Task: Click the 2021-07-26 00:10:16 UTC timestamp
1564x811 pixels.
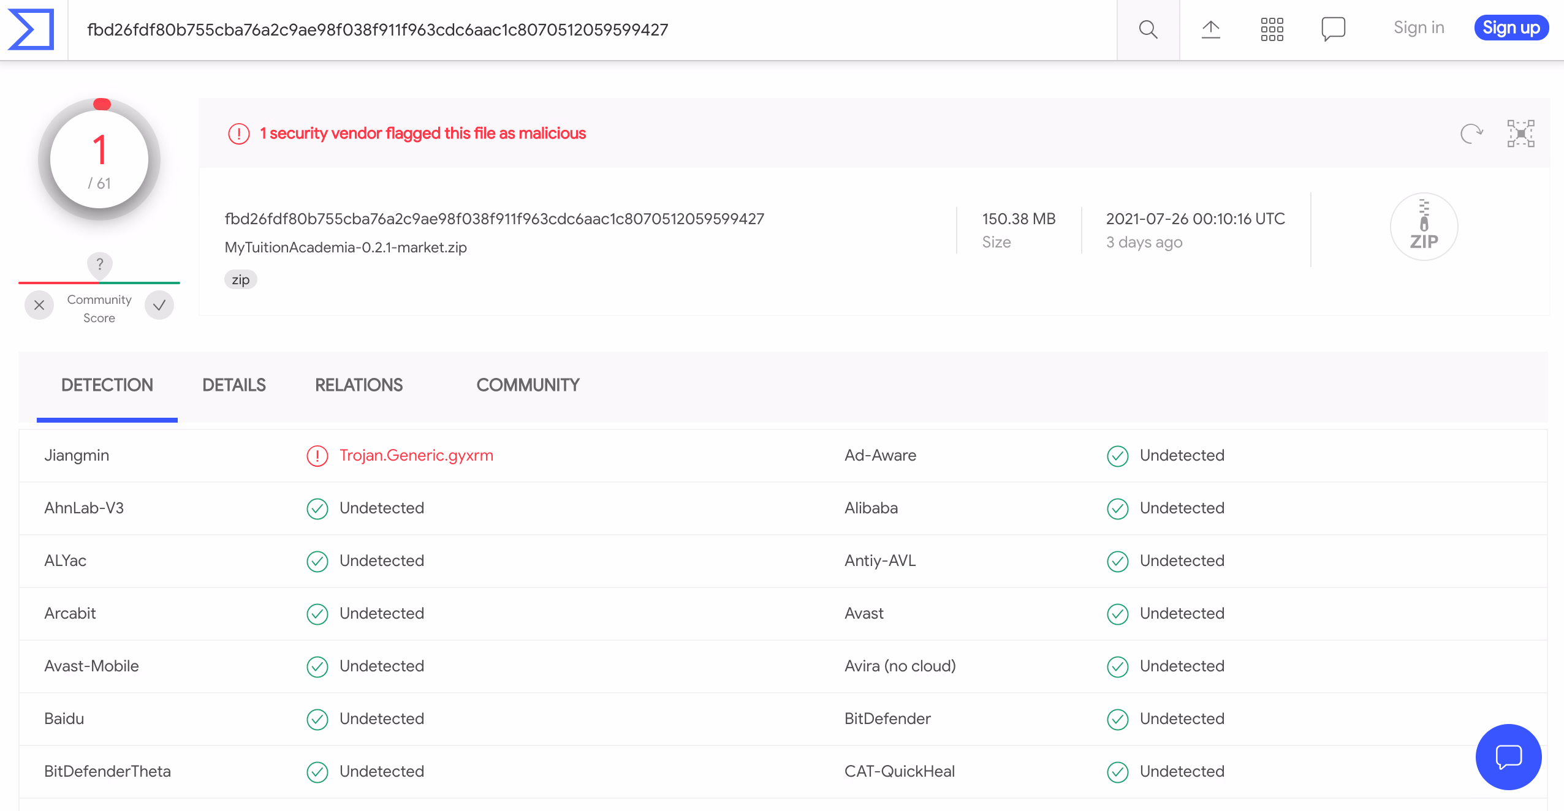Action: (1195, 219)
